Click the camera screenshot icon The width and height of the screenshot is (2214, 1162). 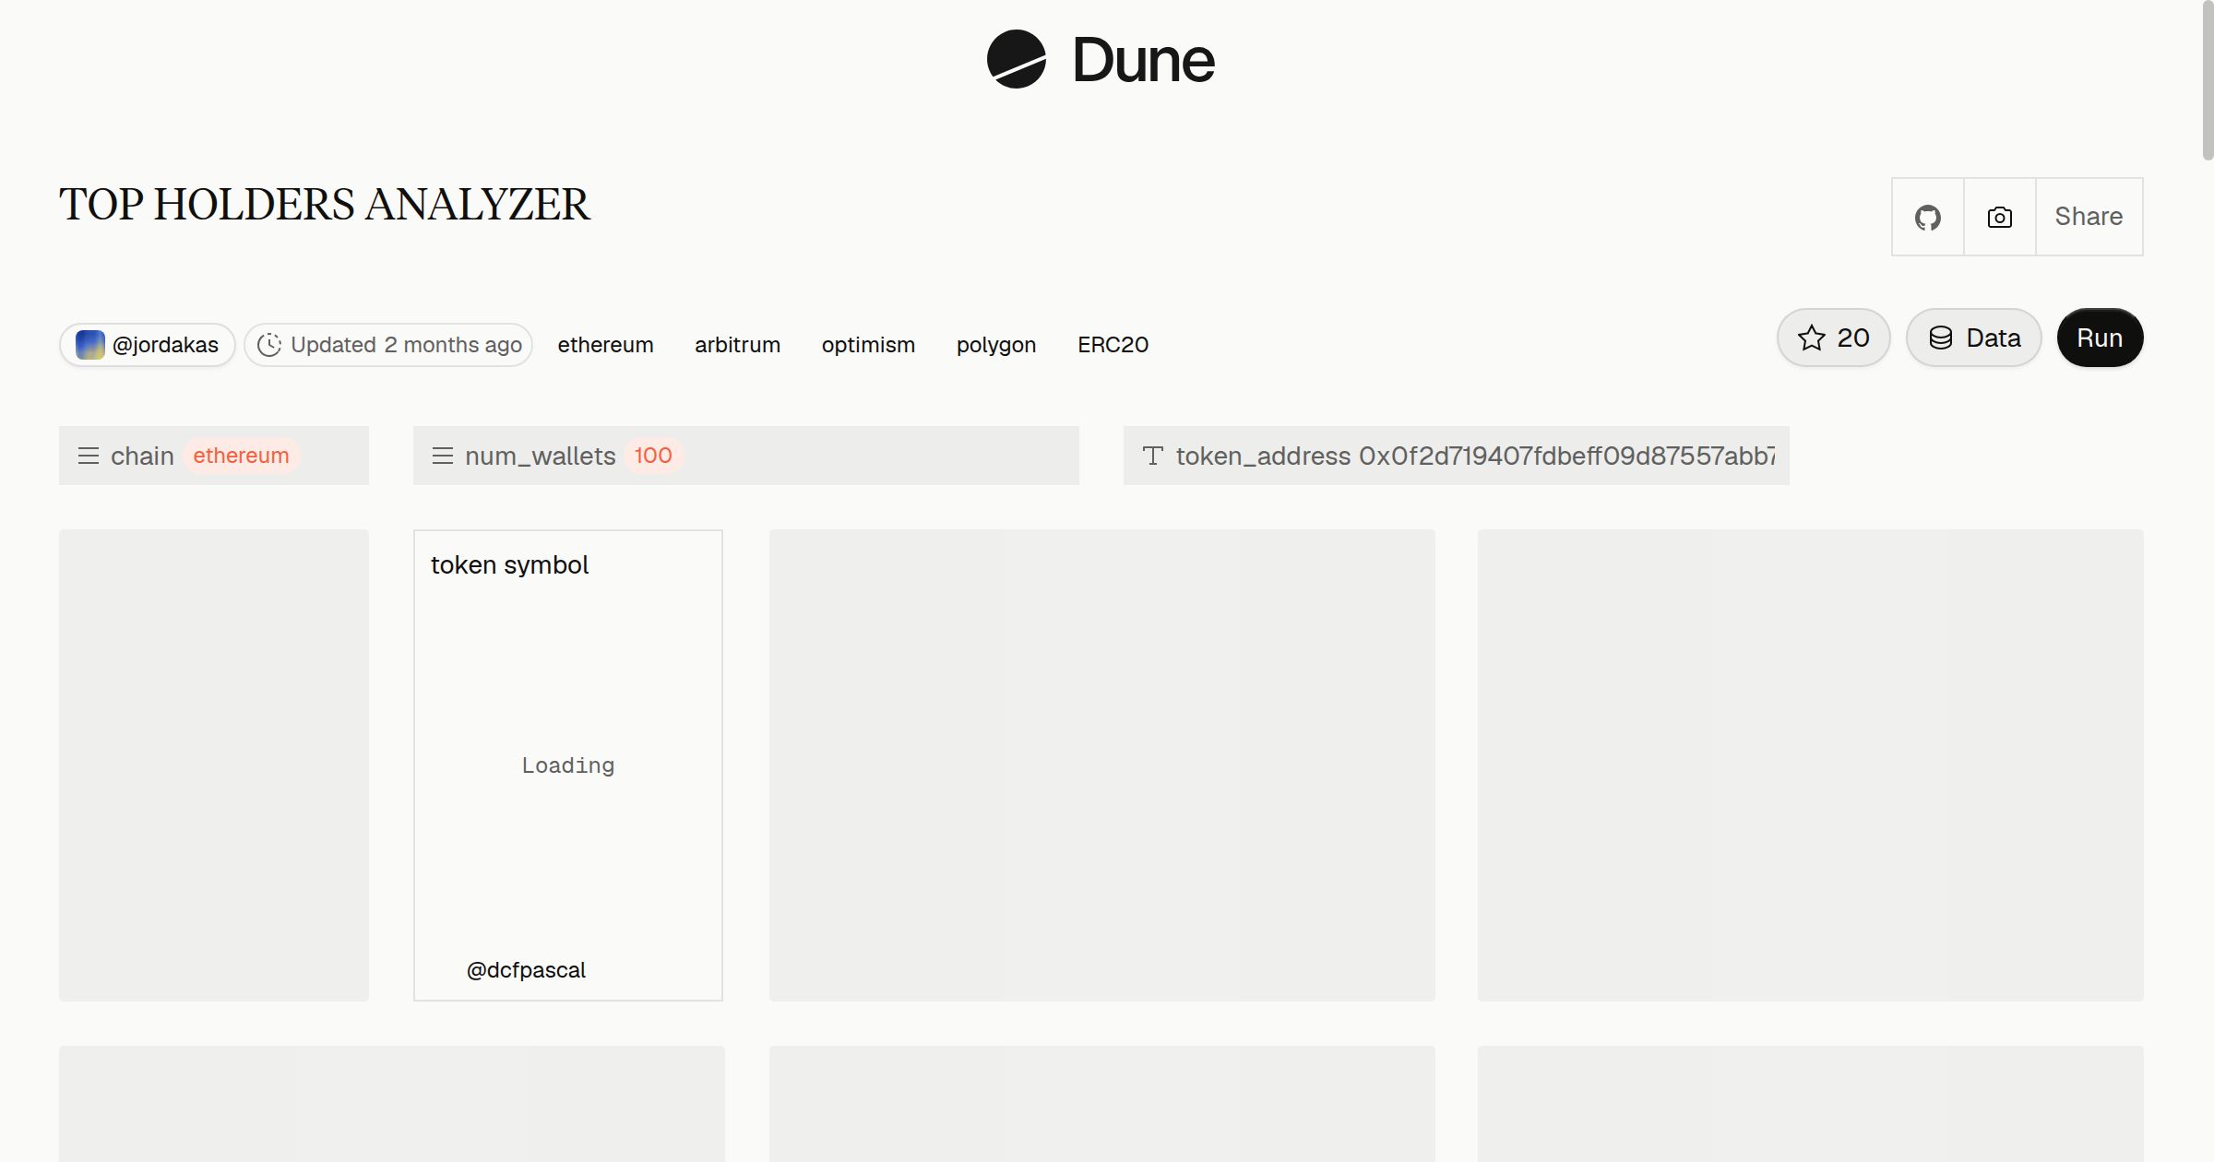[x=1999, y=217]
